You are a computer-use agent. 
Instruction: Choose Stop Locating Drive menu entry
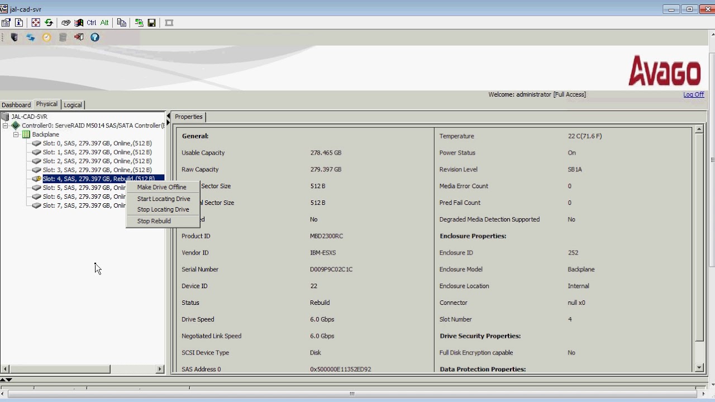[163, 209]
